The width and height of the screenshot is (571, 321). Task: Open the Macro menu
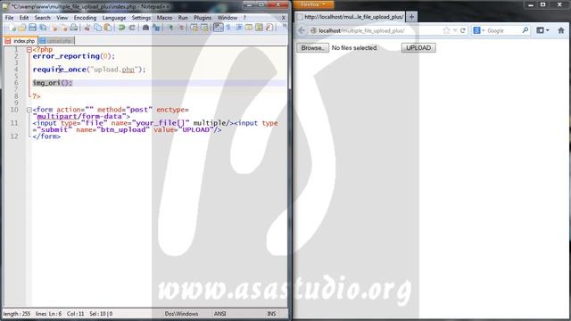[164, 18]
